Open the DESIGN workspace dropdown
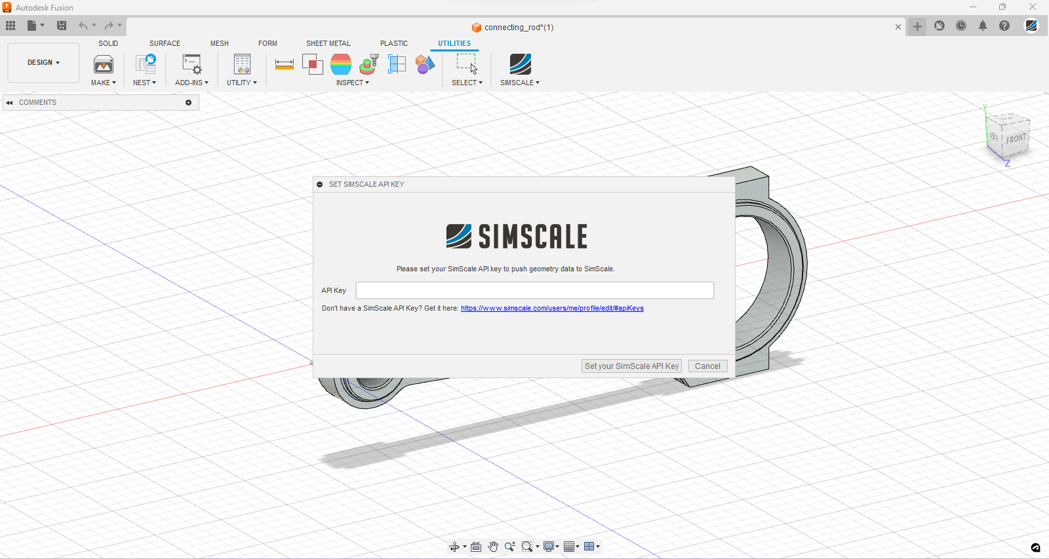The height and width of the screenshot is (559, 1049). 43,63
